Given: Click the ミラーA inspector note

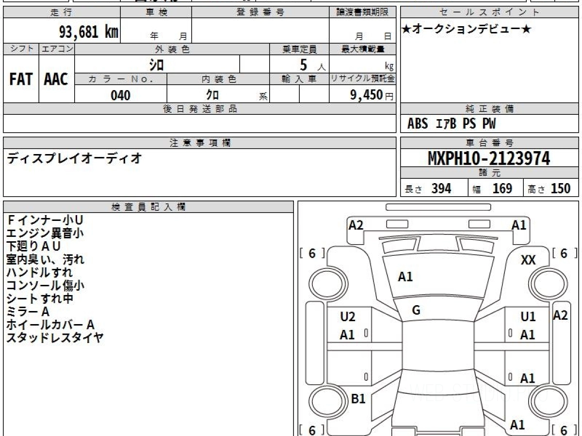Looking at the screenshot, I should click(x=28, y=311).
